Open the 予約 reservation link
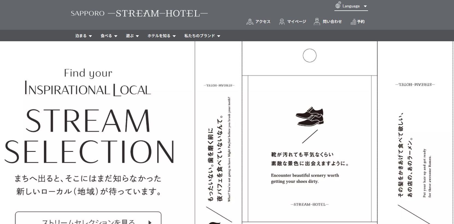Image resolution: width=454 pixels, height=224 pixels. [x=361, y=22]
